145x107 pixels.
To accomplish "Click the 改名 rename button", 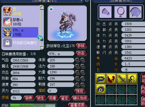I will [x=81, y=53].
